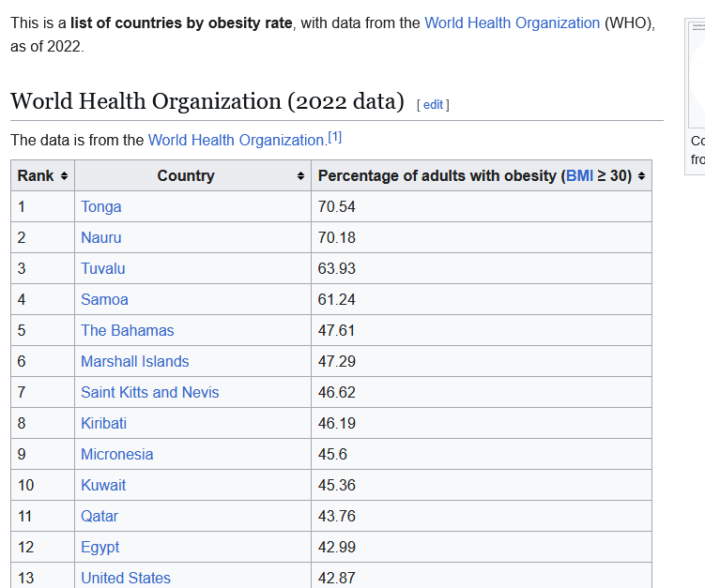The image size is (705, 588).
Task: Sort table by Rank column arrows
Action: 64,176
